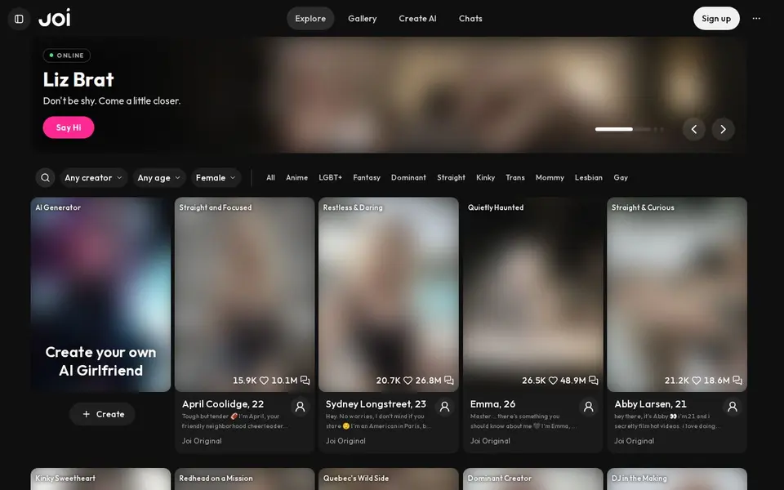
Task: Open the Redhead on a Mission card
Action: 244,479
